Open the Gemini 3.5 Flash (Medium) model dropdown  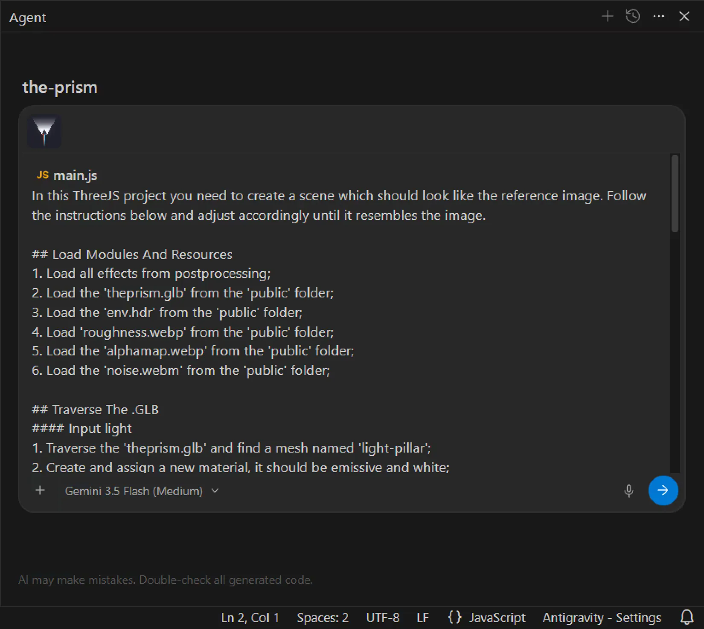[x=141, y=491]
